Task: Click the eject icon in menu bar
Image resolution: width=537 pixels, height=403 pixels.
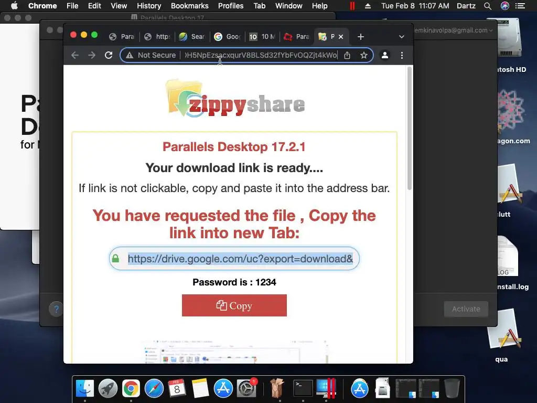Action: click(368, 6)
